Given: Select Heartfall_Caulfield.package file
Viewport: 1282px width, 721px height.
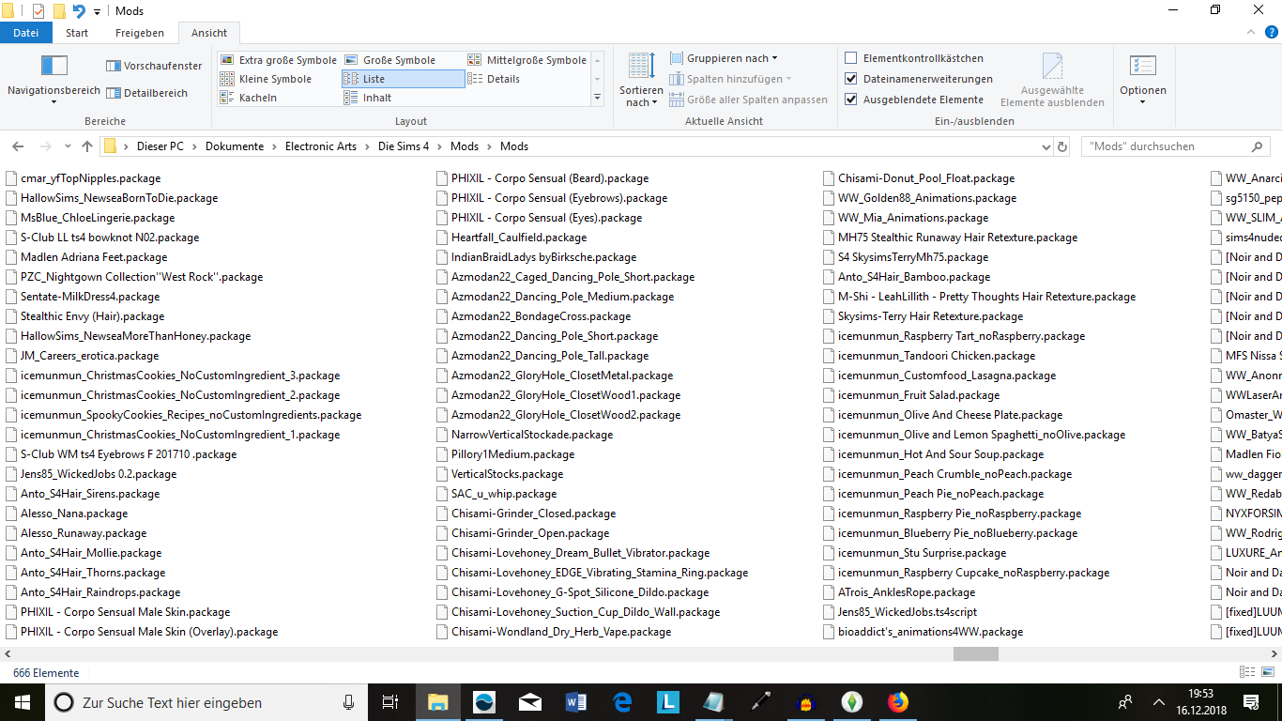Looking at the screenshot, I should tap(512, 238).
